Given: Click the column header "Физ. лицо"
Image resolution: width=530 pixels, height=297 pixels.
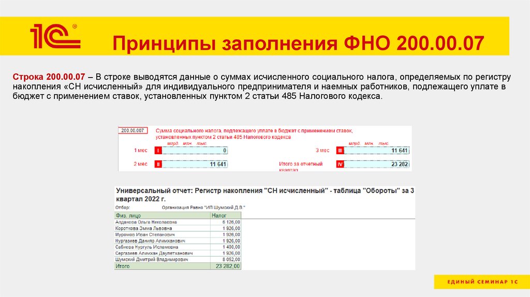Looking at the screenshot, I should [163, 216].
